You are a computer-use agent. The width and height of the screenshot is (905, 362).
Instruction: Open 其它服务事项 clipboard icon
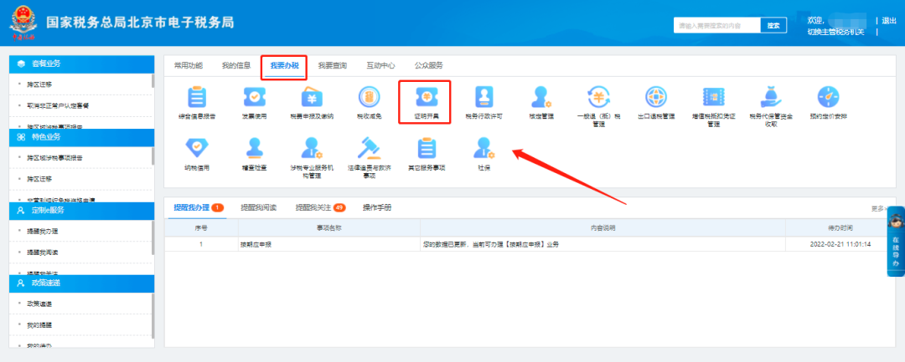(x=427, y=148)
